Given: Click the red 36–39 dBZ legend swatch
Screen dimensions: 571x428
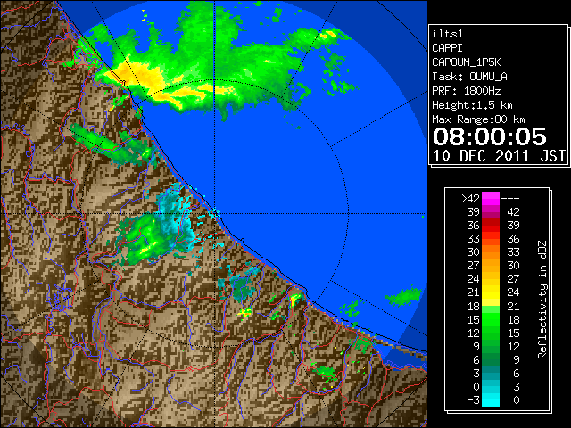Looking at the screenshot, I should tap(490, 226).
